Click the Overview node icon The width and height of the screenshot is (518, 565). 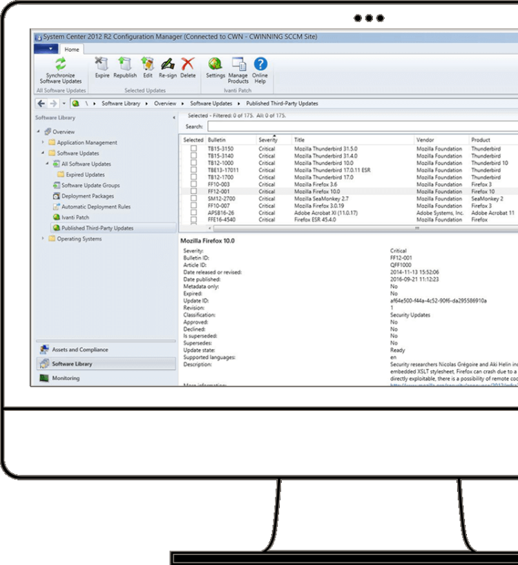pyautogui.click(x=48, y=131)
